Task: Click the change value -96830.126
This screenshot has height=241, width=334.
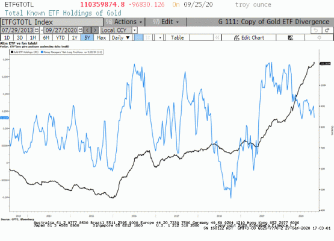Action: (x=147, y=4)
